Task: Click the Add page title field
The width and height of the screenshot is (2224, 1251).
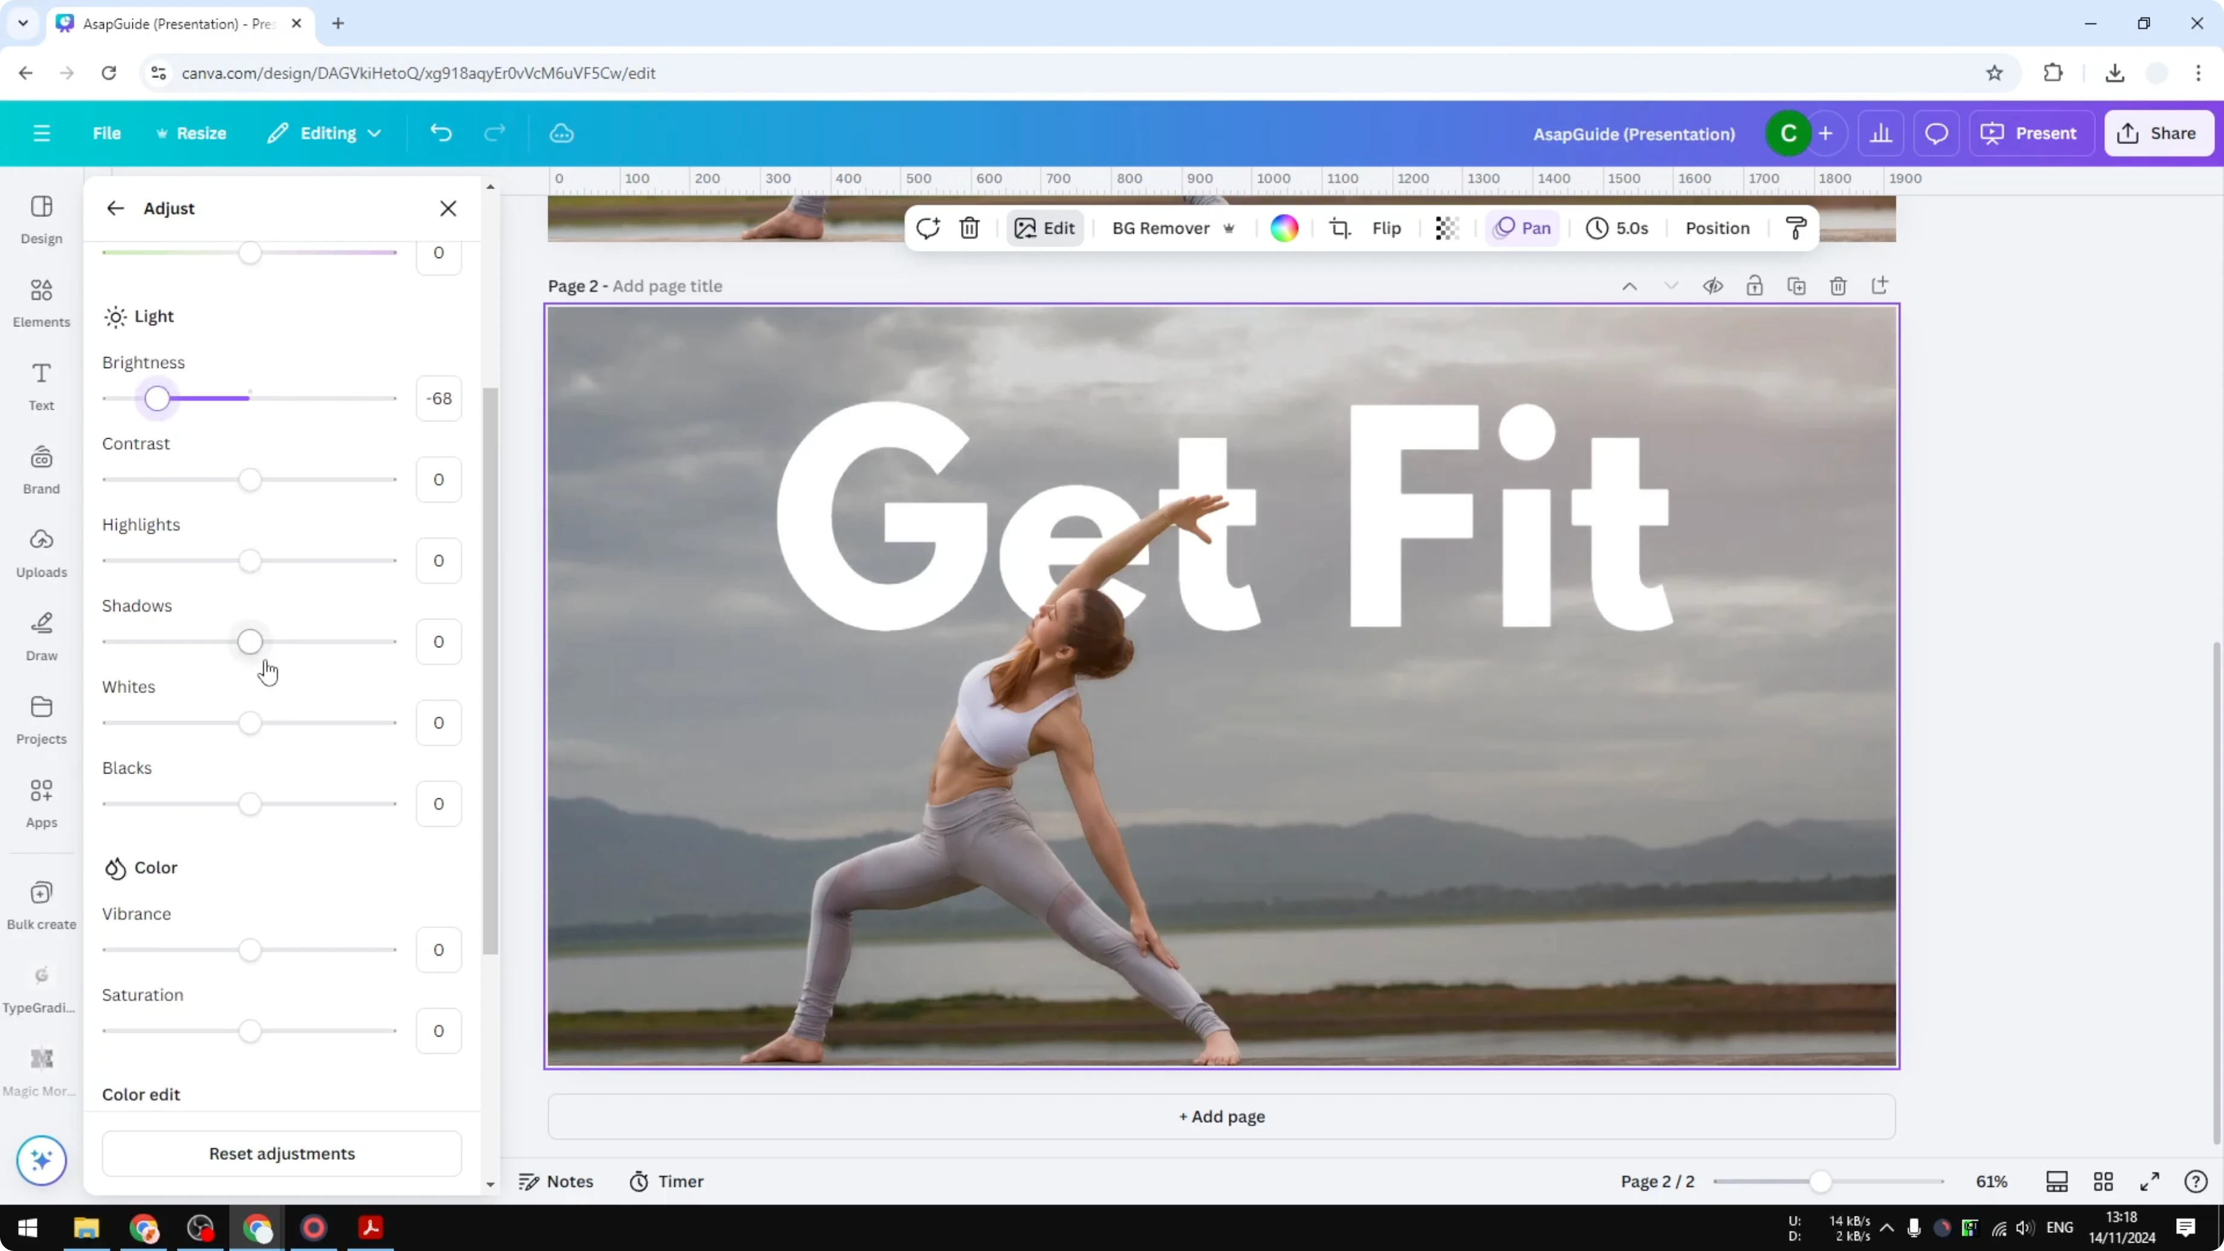Action: click(667, 286)
